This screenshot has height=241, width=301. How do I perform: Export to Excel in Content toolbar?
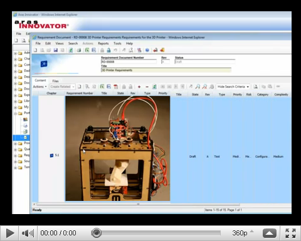tap(102, 86)
